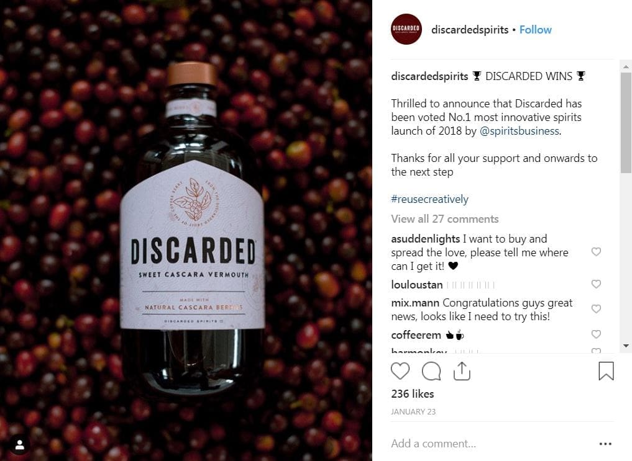The height and width of the screenshot is (461, 632).
Task: Like the louloustan comment
Action: coord(596,284)
